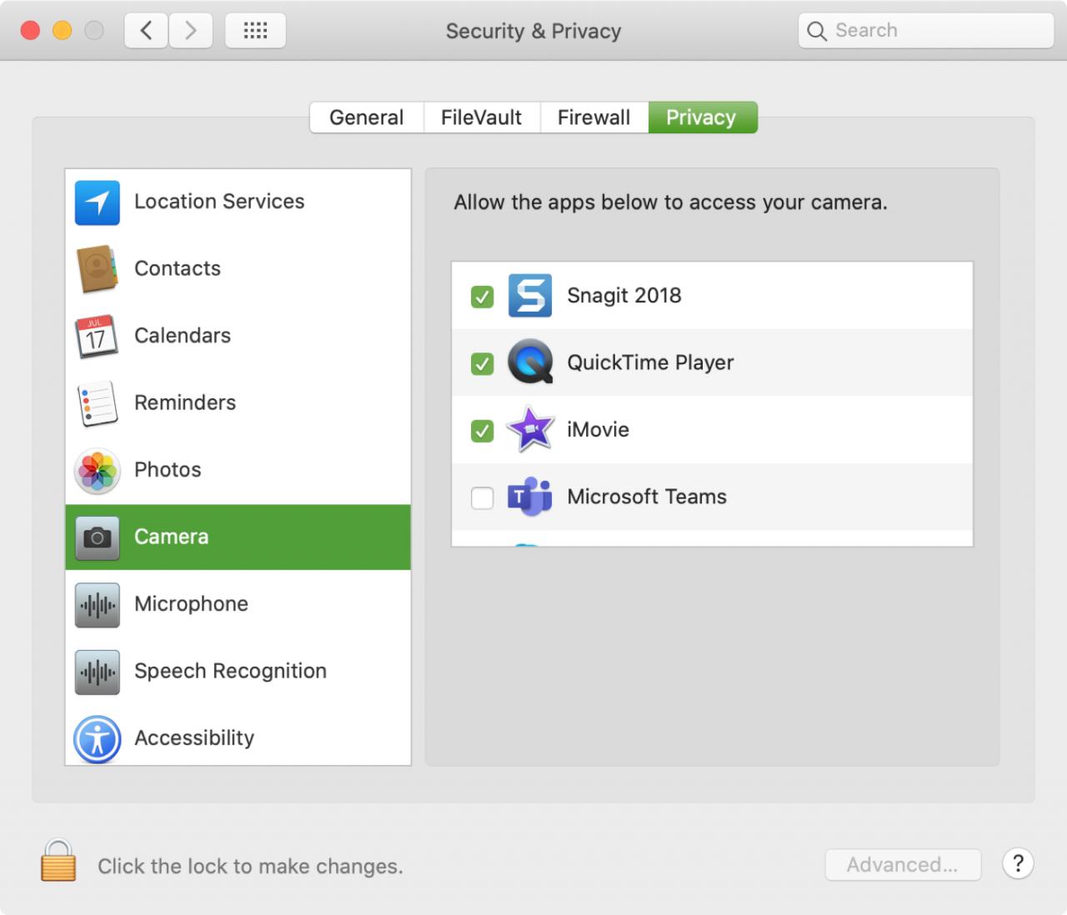Viewport: 1067px width, 915px height.
Task: Click the padlock to make changes
Action: (58, 860)
